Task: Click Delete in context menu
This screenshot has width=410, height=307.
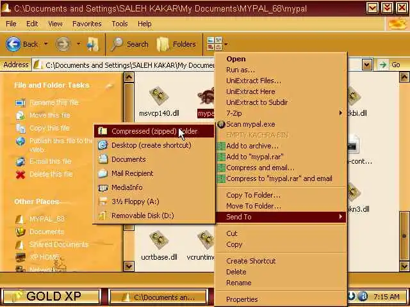Action: tap(281, 272)
